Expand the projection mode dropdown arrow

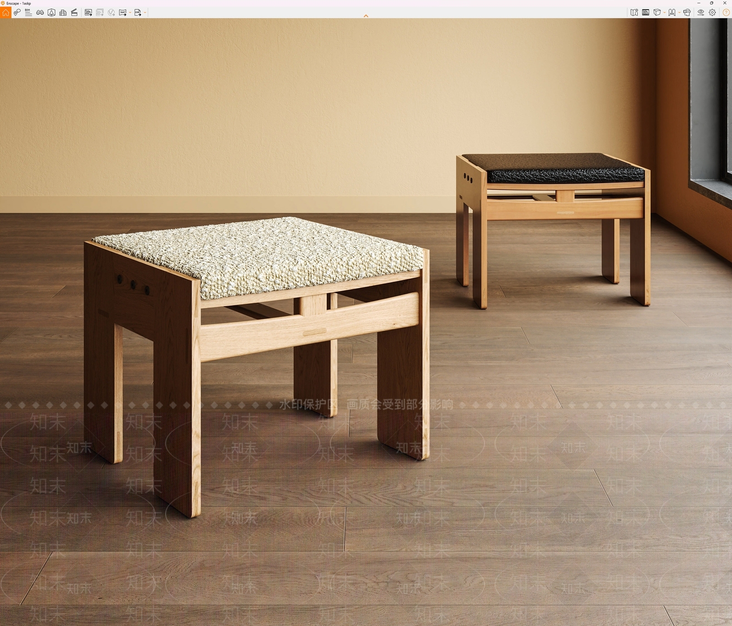(664, 13)
